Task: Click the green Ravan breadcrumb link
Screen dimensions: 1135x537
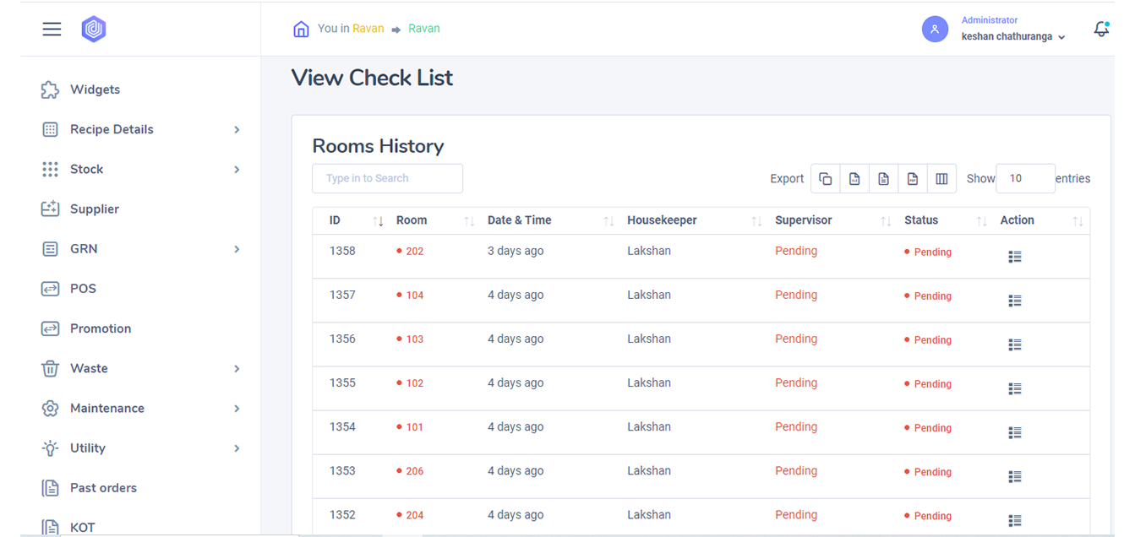Action: click(x=424, y=29)
